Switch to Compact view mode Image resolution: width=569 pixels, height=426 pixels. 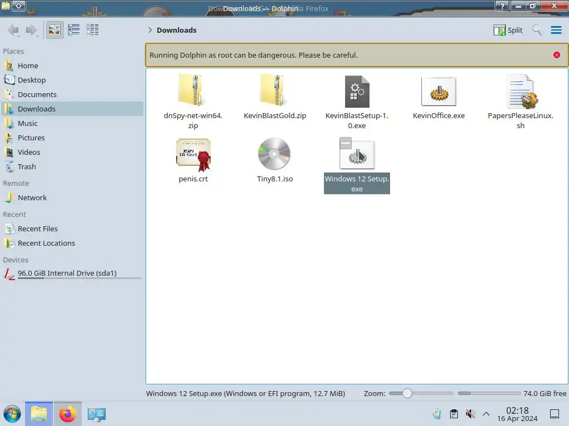(x=74, y=30)
